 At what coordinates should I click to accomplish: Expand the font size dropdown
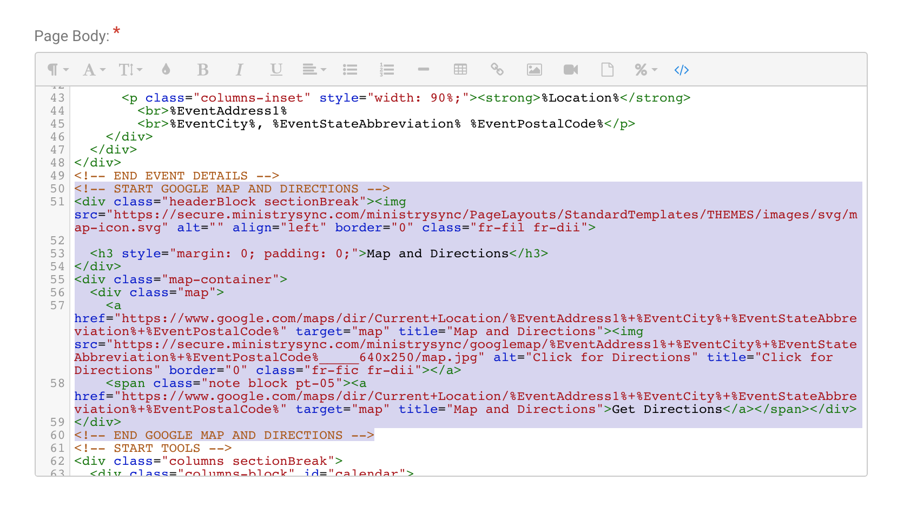tap(130, 70)
